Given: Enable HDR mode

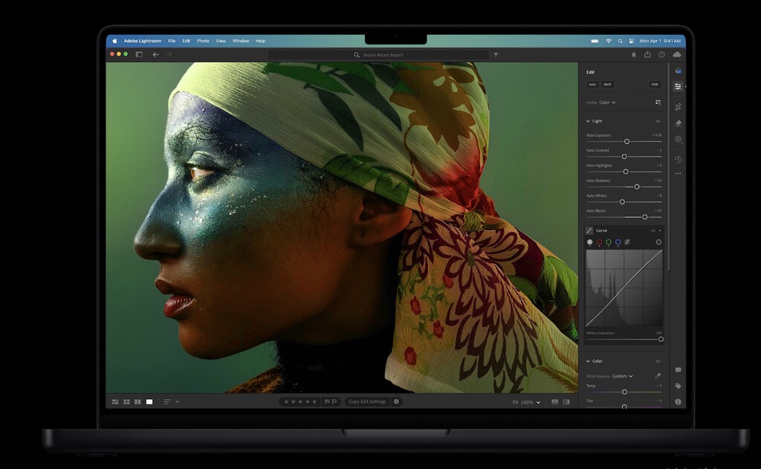Looking at the screenshot, I should [655, 85].
